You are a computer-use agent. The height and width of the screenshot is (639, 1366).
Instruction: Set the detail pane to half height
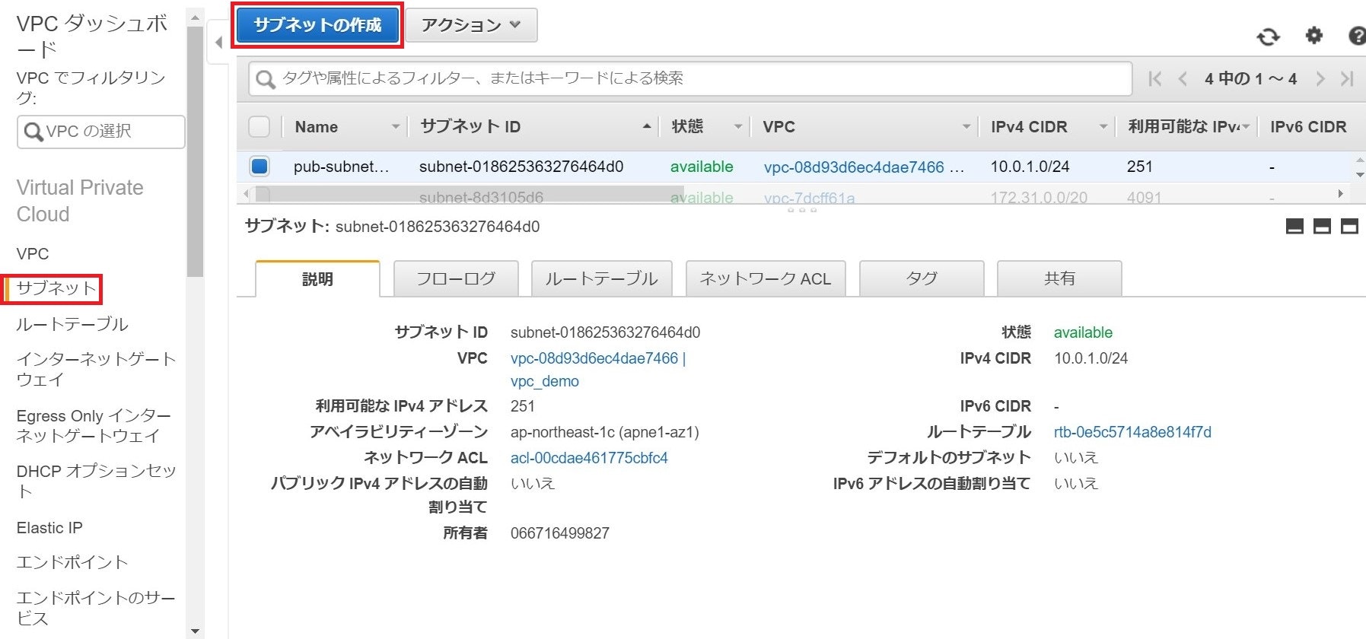(1322, 226)
